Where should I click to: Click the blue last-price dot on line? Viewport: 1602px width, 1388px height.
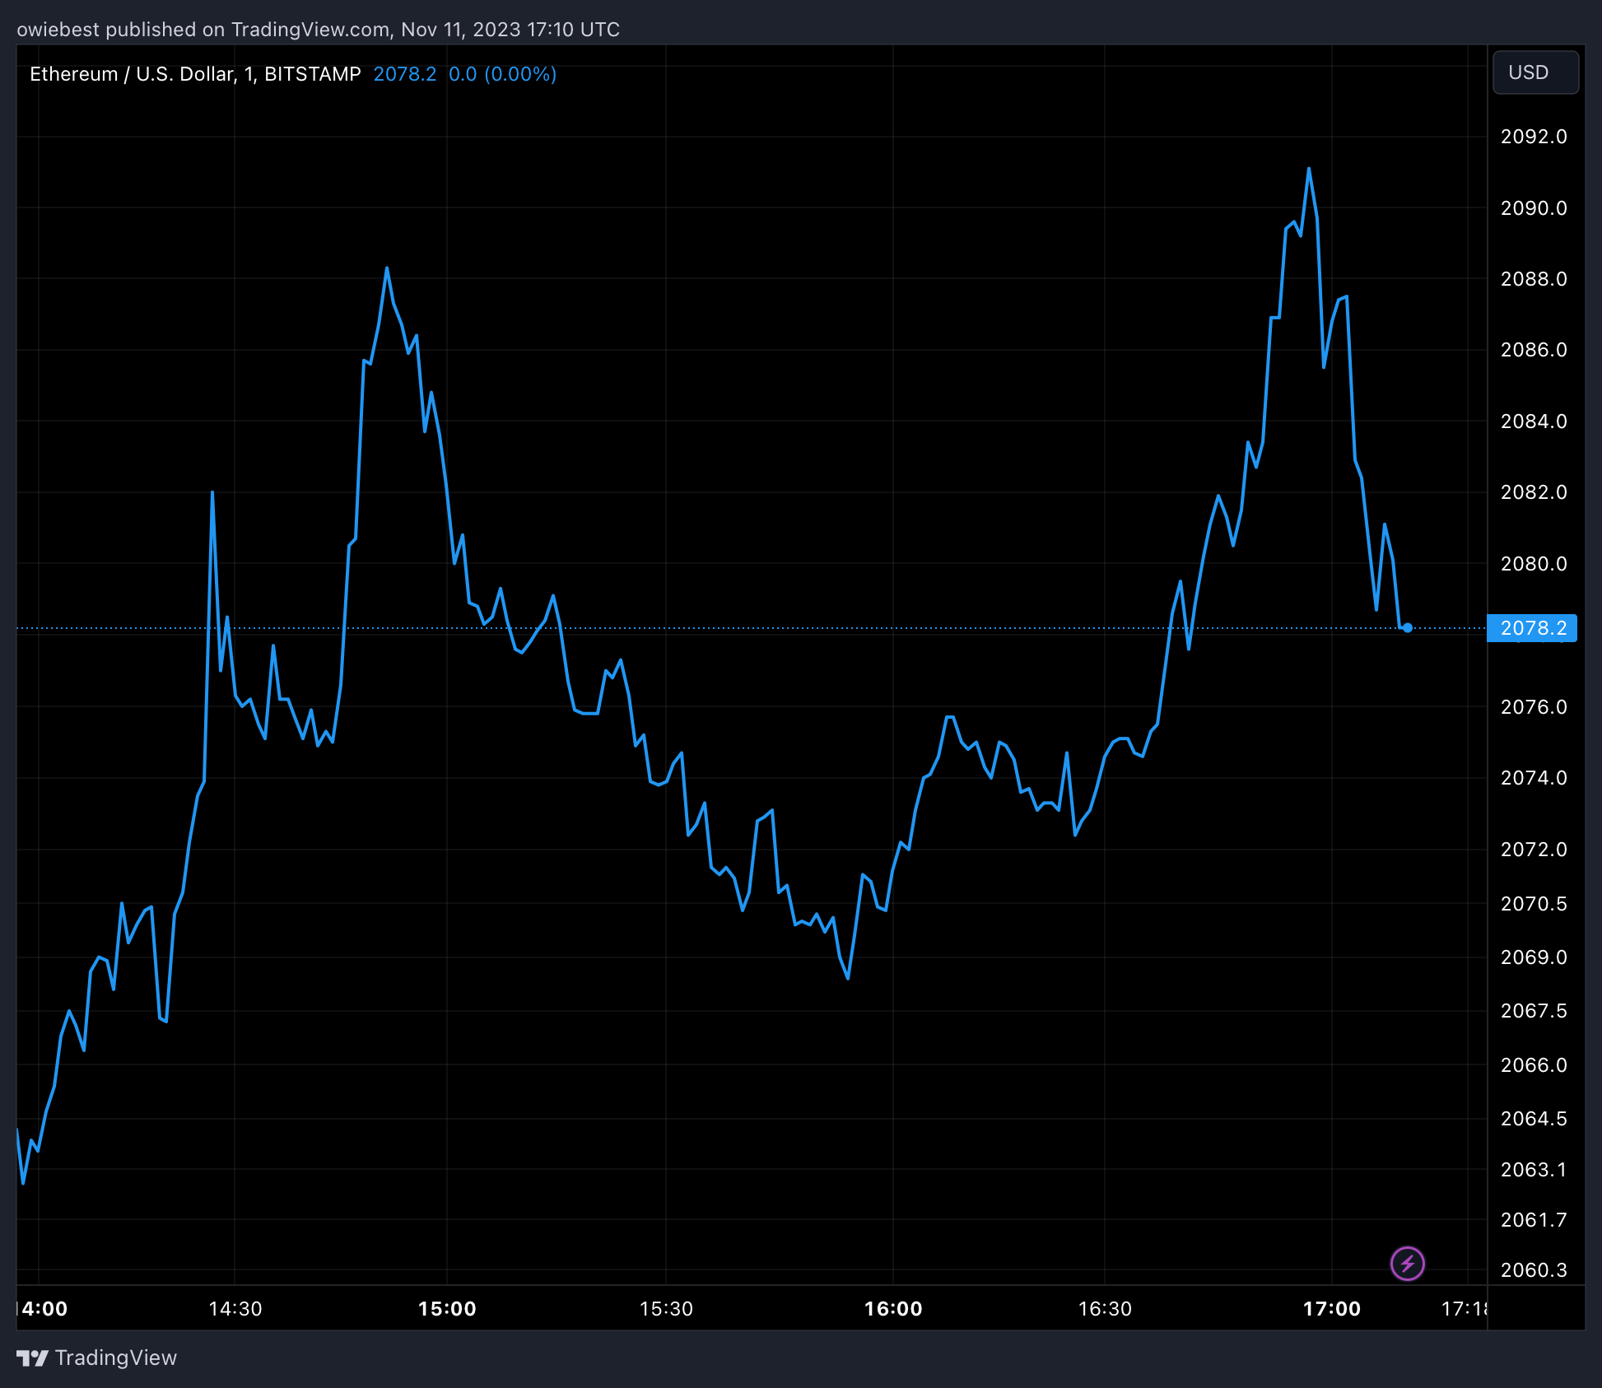click(1408, 628)
